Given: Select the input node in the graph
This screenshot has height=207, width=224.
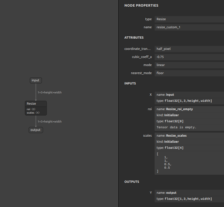Looking at the screenshot, I should click(36, 80).
